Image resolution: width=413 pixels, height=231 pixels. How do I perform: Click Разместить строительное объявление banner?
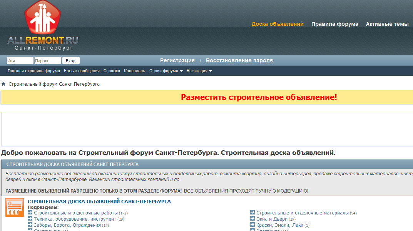[x=259, y=97]
